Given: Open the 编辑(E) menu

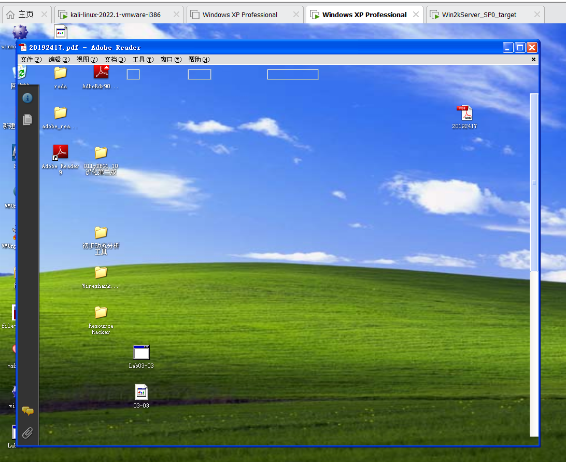Looking at the screenshot, I should [x=59, y=60].
